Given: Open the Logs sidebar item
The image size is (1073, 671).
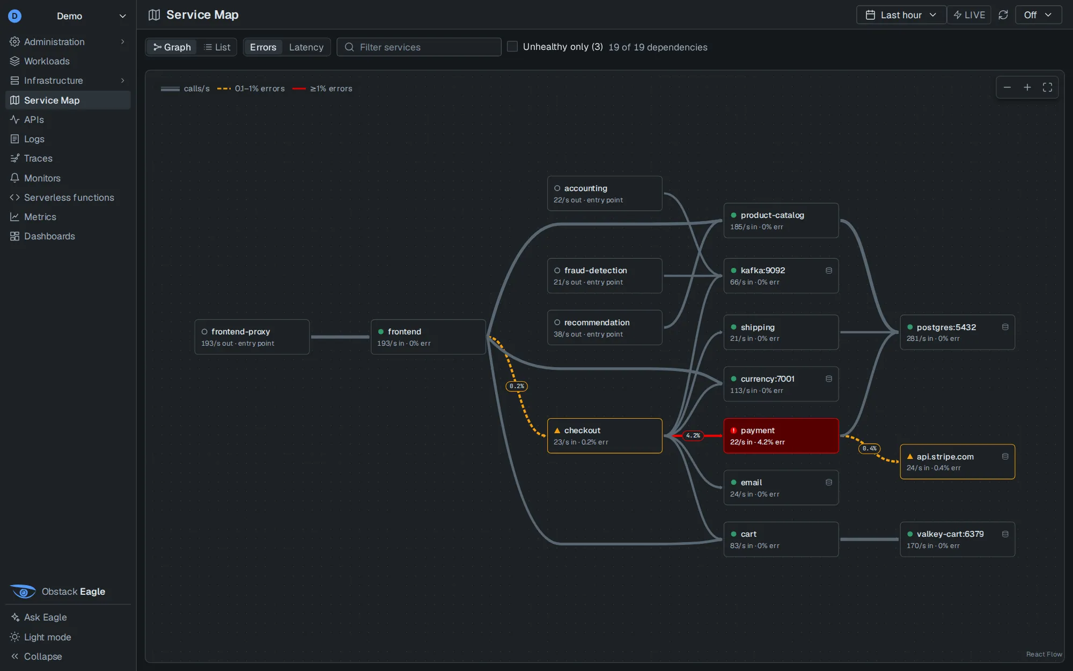Looking at the screenshot, I should click(68, 139).
